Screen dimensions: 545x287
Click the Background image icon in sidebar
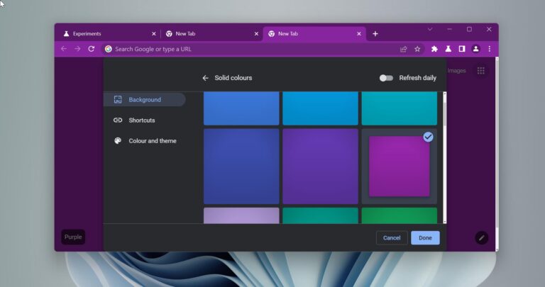pos(118,100)
